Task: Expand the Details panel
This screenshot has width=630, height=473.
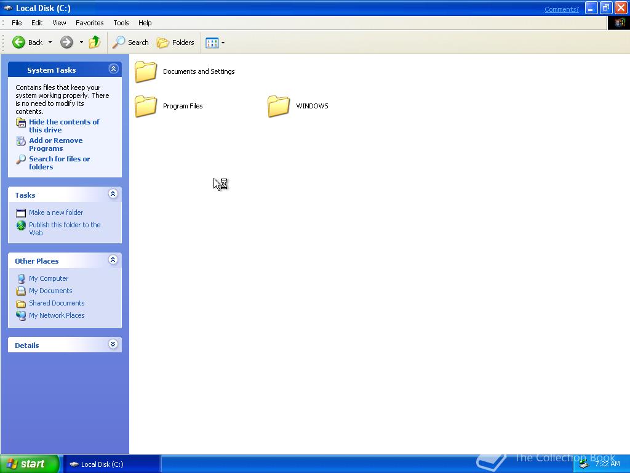Action: pyautogui.click(x=113, y=344)
